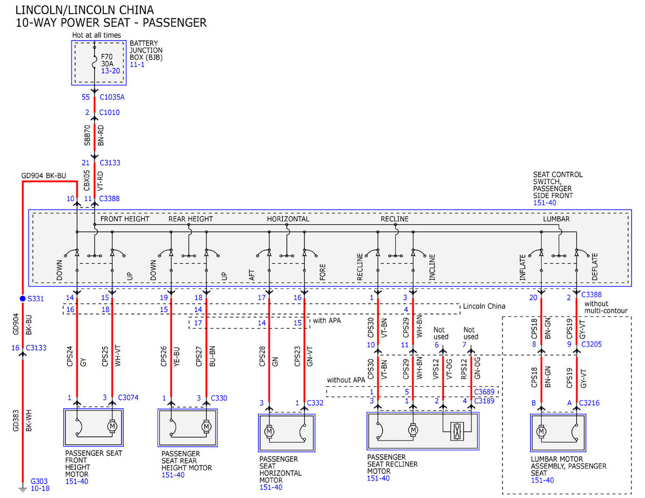Click the VPS12 wire label
Image resolution: width=645 pixels, height=498 pixels.
(x=435, y=370)
